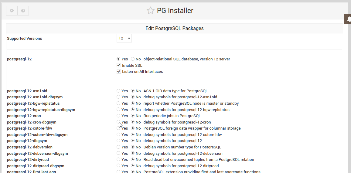
Task: Click the postgresql-12 package name
Action: [x=19, y=59]
